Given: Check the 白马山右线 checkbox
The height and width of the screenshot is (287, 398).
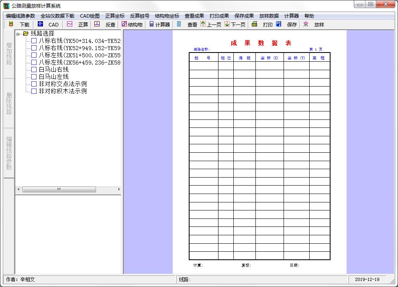Looking at the screenshot, I should (x=34, y=69).
